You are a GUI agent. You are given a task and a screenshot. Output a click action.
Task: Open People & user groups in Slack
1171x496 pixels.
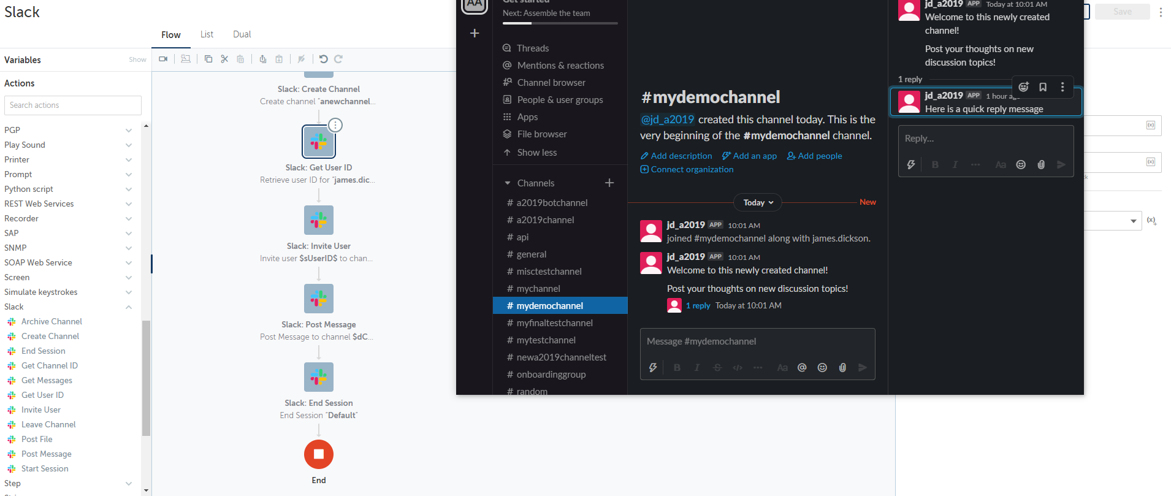560,99
